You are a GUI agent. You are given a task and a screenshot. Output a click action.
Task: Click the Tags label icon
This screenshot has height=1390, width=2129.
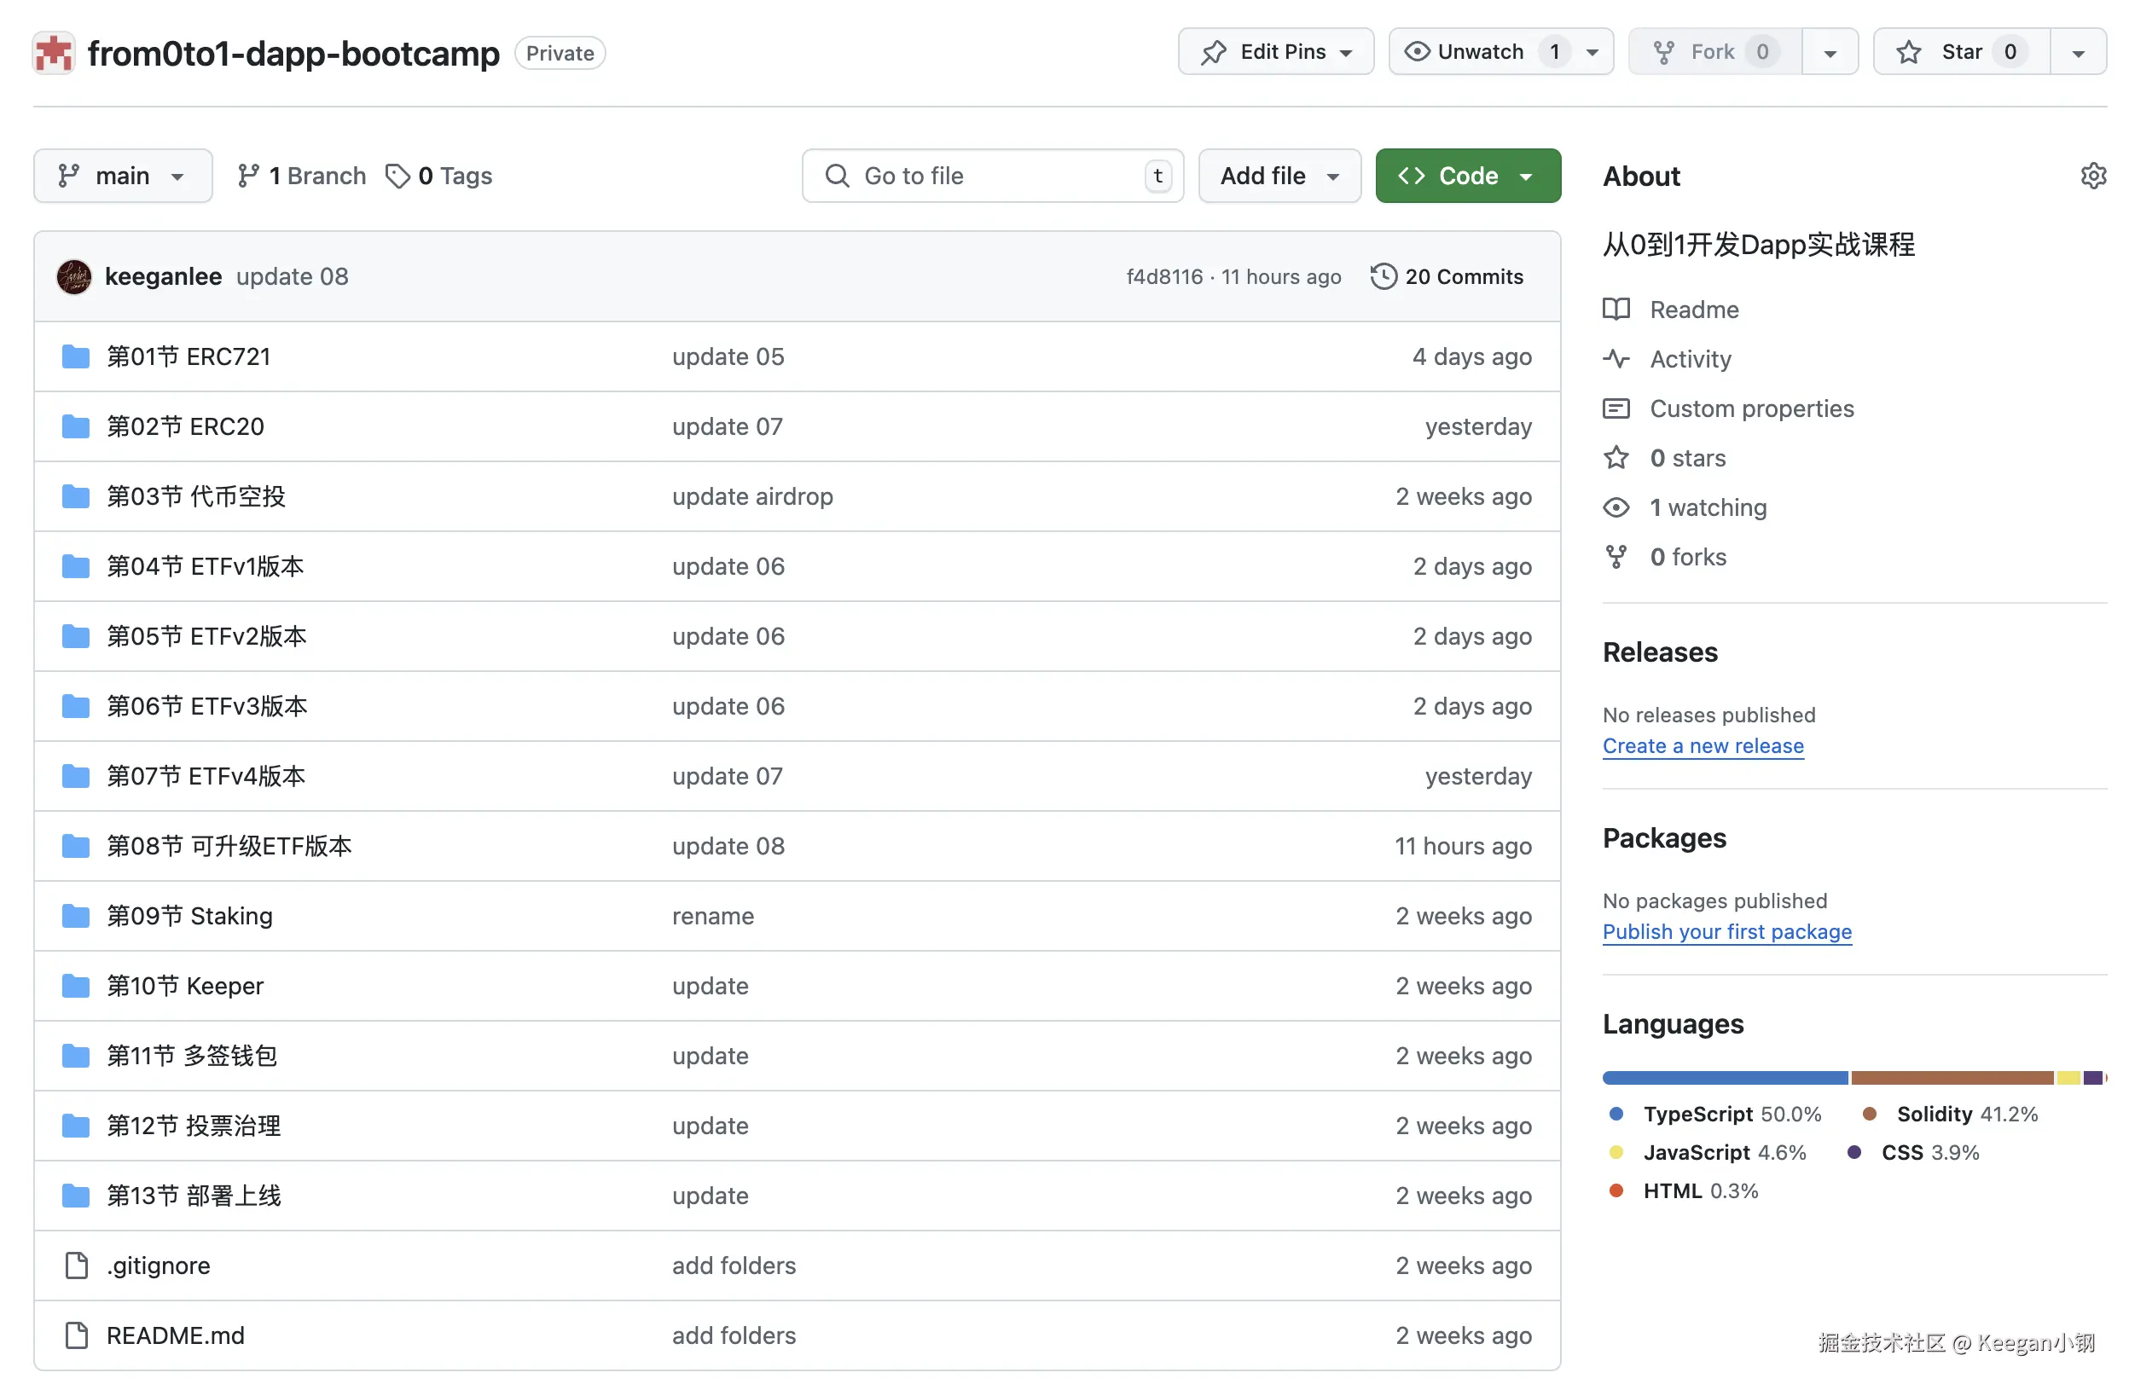(x=397, y=176)
